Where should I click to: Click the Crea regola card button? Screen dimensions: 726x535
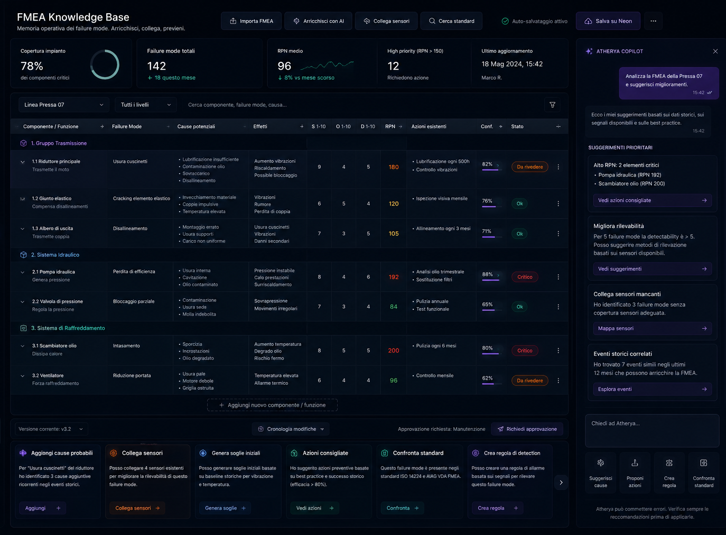coord(498,508)
